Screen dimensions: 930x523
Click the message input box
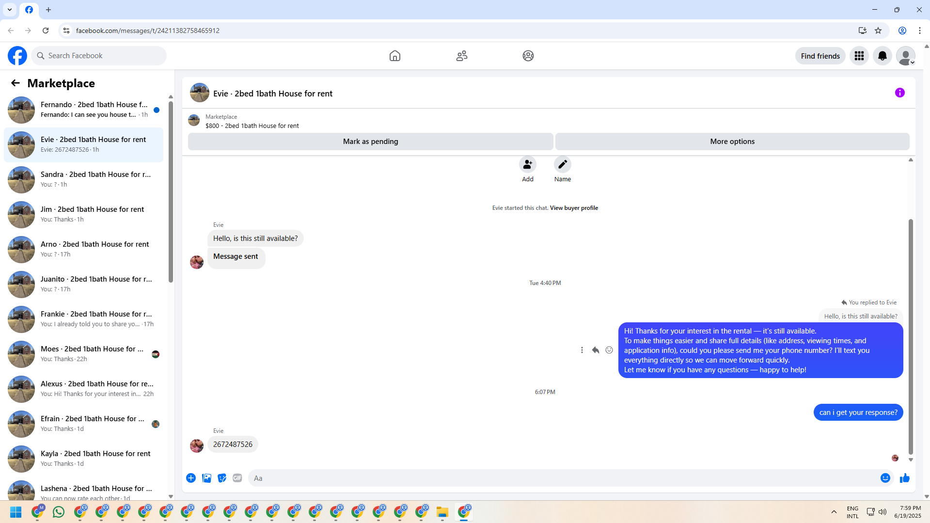(564, 478)
